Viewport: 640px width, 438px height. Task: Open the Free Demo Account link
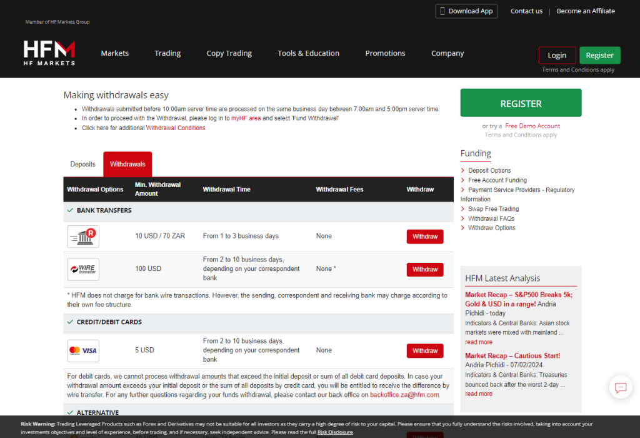tap(532, 126)
